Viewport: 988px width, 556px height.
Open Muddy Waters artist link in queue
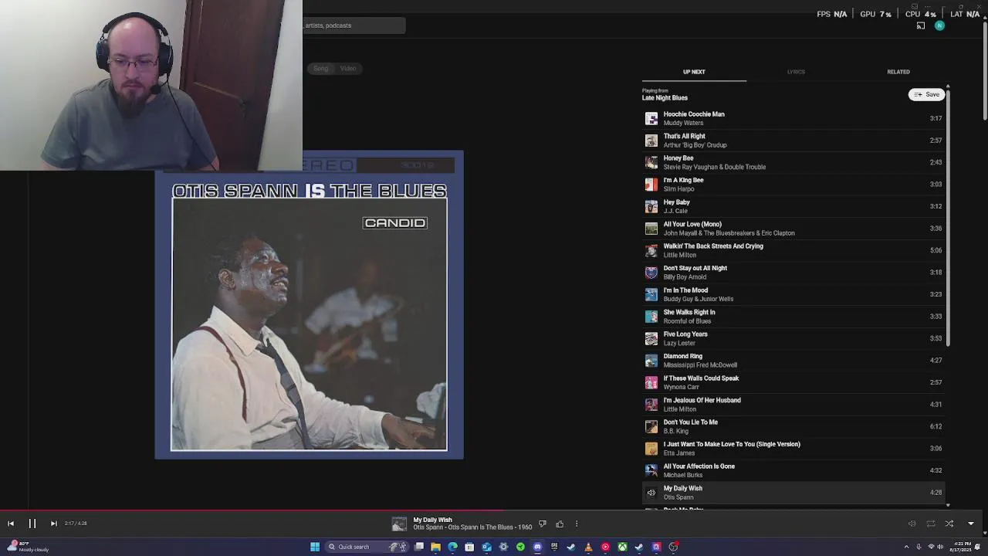pyautogui.click(x=683, y=123)
